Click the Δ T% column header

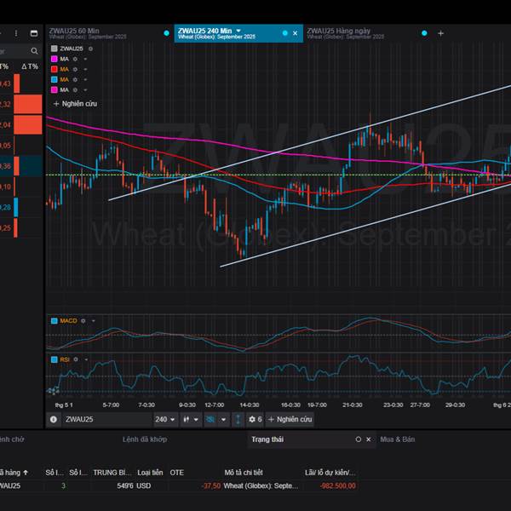click(x=30, y=66)
